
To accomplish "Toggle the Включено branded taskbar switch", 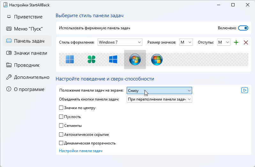I will pyautogui.click(x=243, y=28).
